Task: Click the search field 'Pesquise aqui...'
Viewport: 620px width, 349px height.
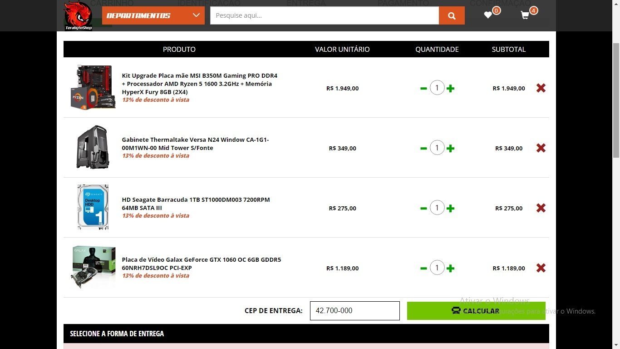Action: tap(325, 15)
